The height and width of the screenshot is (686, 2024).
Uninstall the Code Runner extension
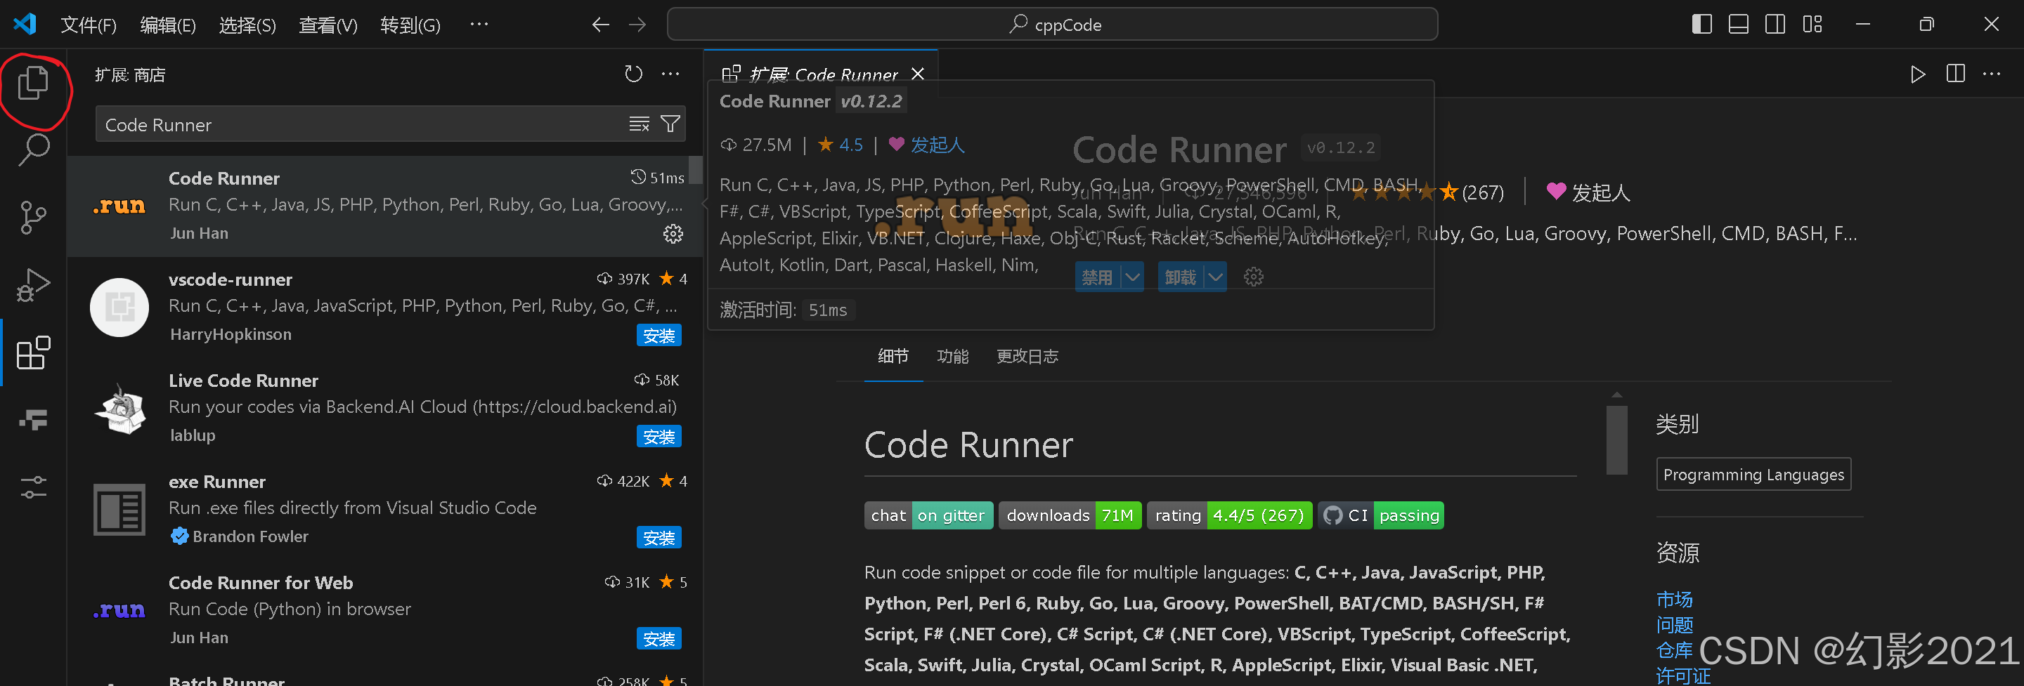point(1180,277)
